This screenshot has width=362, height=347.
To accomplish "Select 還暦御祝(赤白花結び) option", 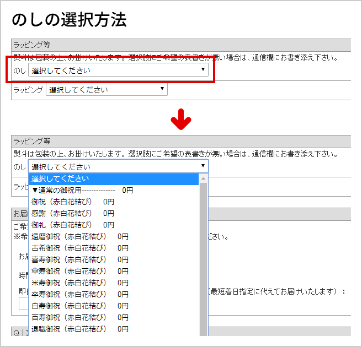I will (x=113, y=236).
